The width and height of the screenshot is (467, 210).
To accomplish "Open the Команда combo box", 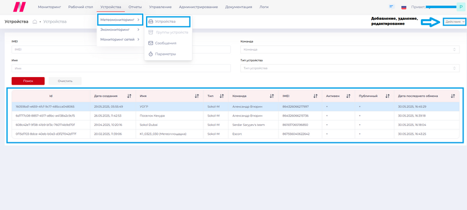I will (350, 50).
